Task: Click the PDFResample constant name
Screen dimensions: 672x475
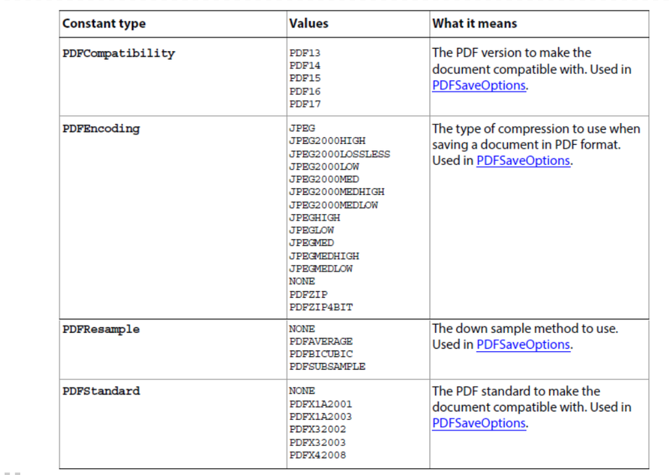Action: point(101,330)
